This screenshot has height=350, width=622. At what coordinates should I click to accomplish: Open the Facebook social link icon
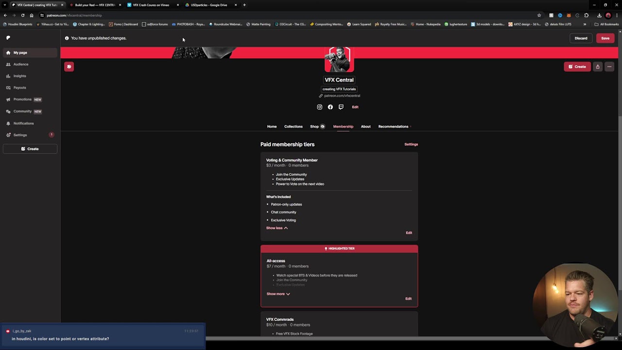tap(330, 107)
